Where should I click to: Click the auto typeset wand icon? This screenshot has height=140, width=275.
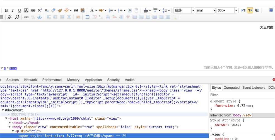pos(66,11)
